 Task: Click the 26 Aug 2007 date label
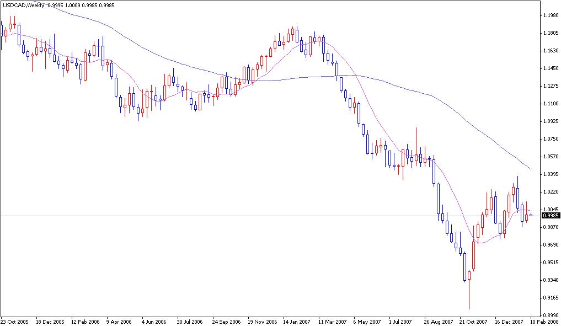(438, 322)
